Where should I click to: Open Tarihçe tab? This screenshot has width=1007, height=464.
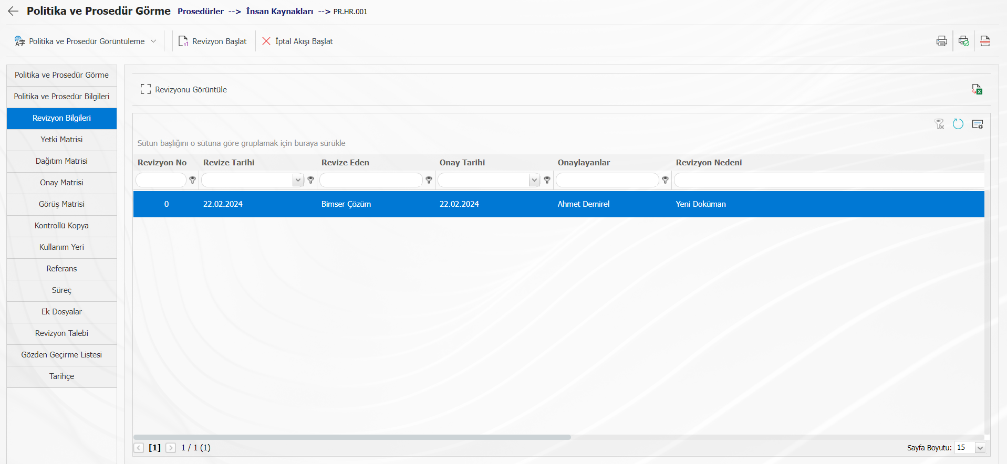[61, 376]
